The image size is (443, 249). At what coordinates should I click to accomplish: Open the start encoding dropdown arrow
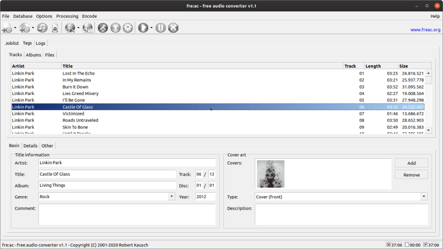[151, 28]
